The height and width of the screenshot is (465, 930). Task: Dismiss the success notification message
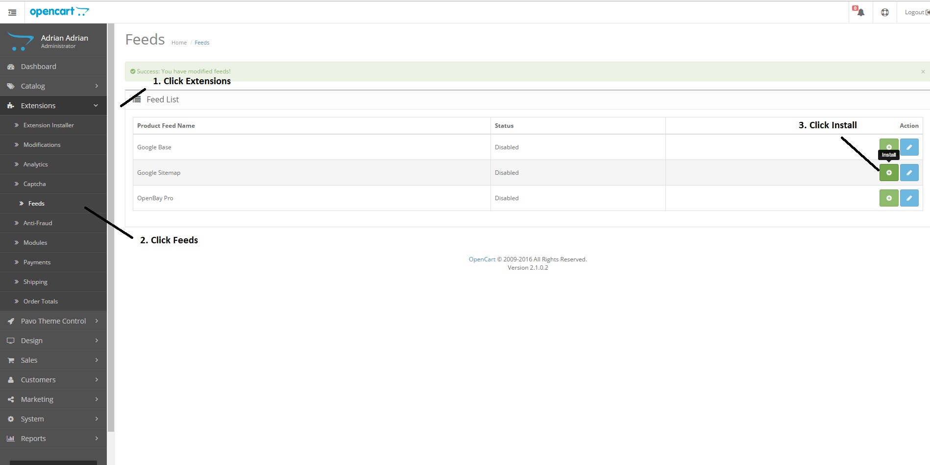pyautogui.click(x=923, y=71)
